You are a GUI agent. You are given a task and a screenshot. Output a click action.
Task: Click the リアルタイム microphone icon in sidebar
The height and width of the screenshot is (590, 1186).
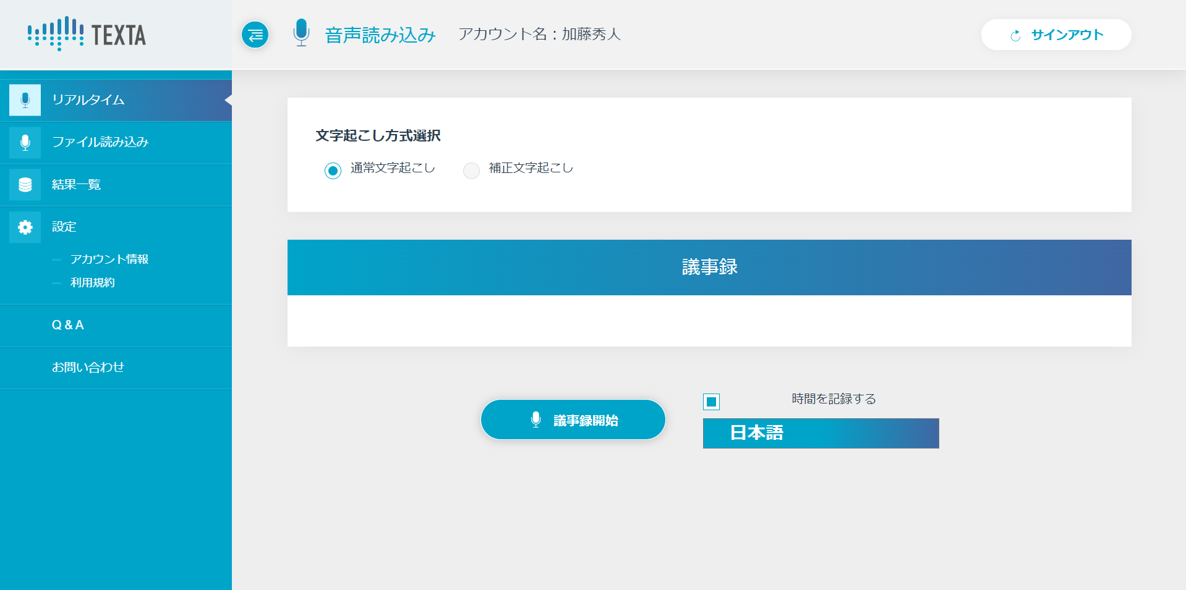(x=25, y=100)
